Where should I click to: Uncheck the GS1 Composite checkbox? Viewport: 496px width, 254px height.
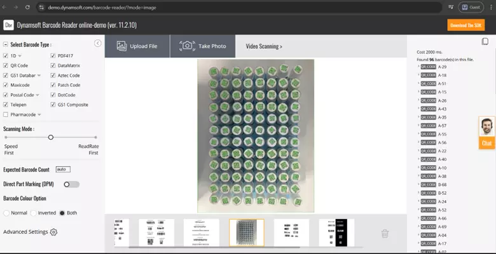tap(53, 105)
